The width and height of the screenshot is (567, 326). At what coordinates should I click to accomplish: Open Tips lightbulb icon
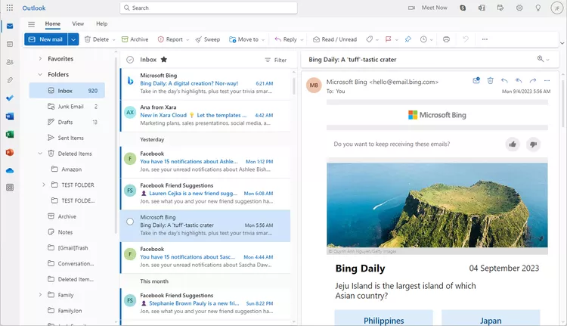click(x=538, y=8)
